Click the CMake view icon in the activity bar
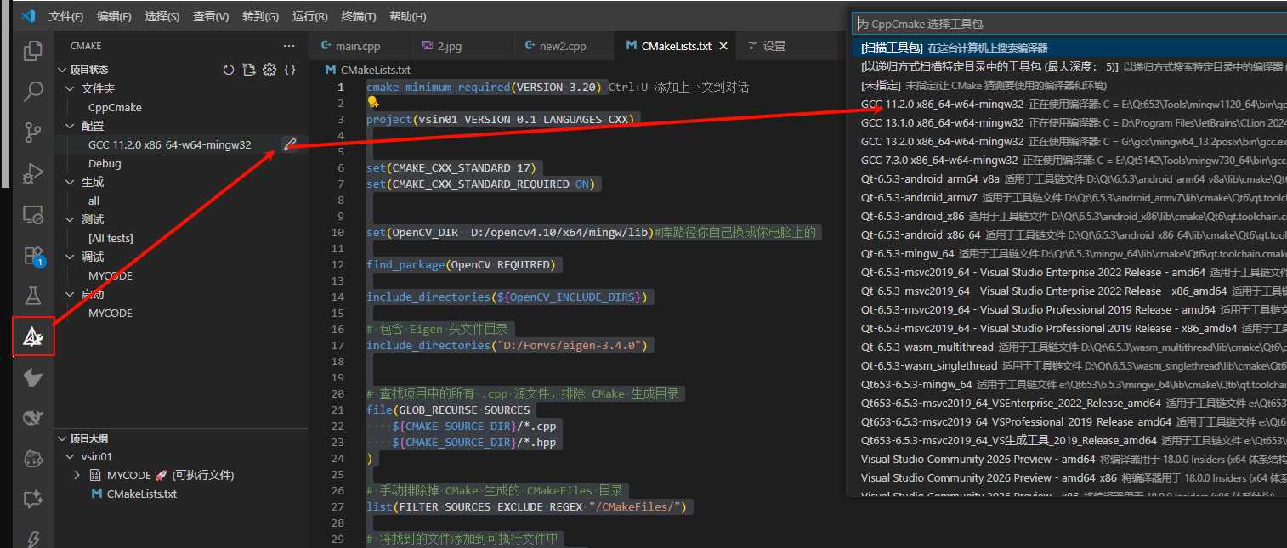 coord(34,337)
